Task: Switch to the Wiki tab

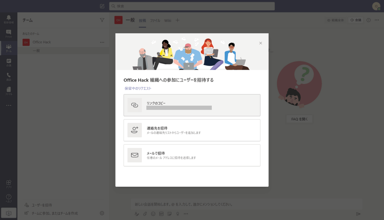Action: coord(168,20)
